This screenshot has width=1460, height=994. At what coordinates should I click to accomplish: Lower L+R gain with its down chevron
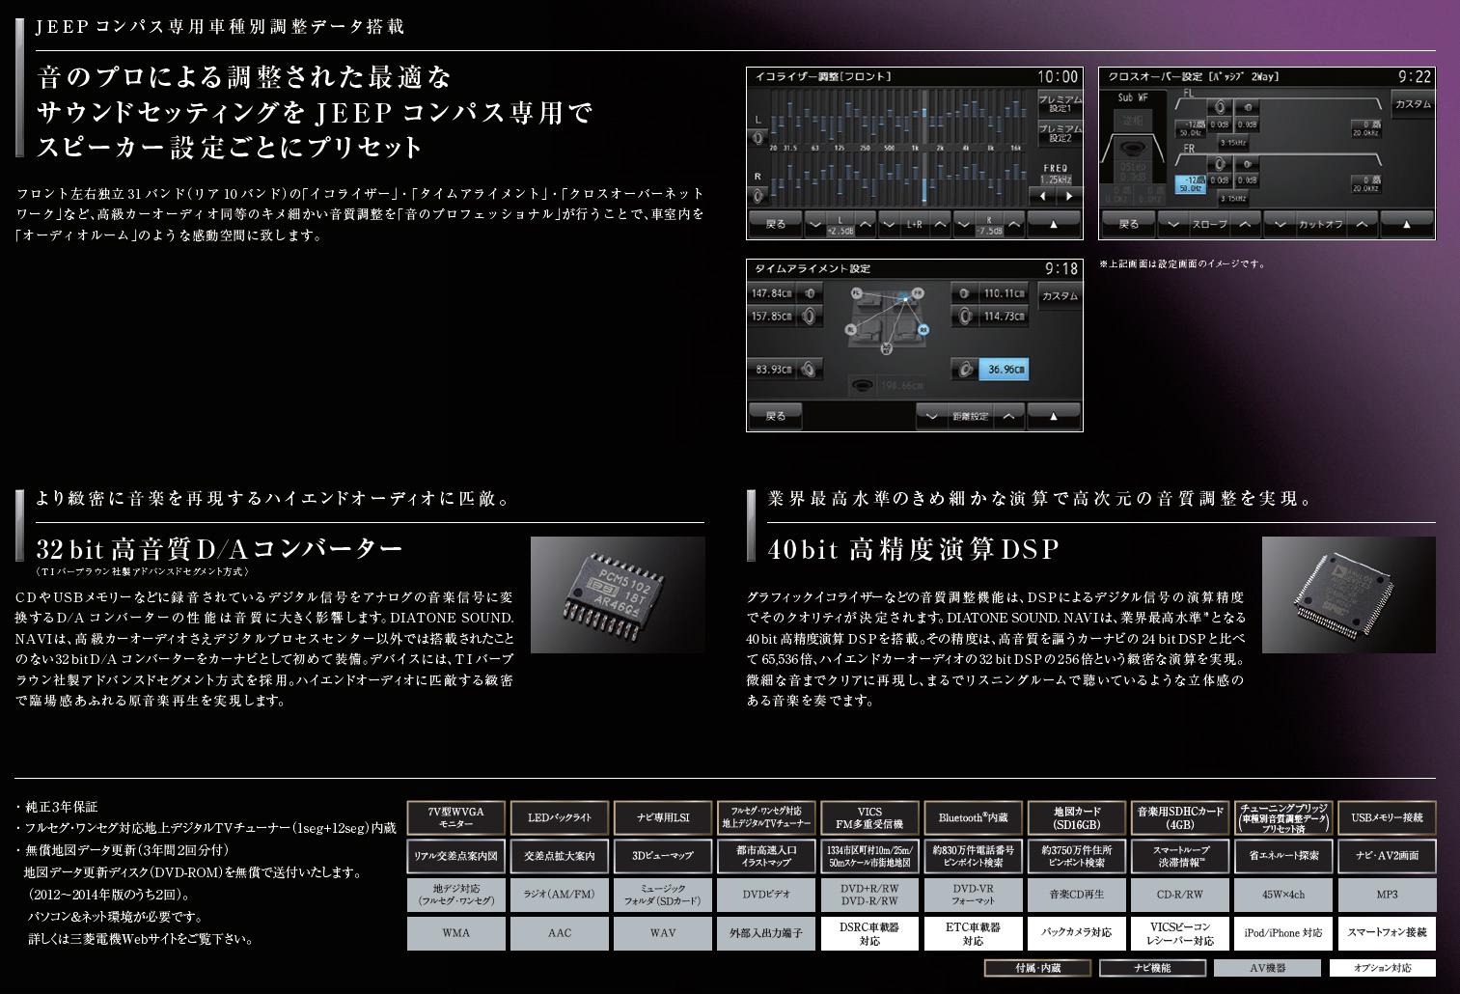[890, 224]
